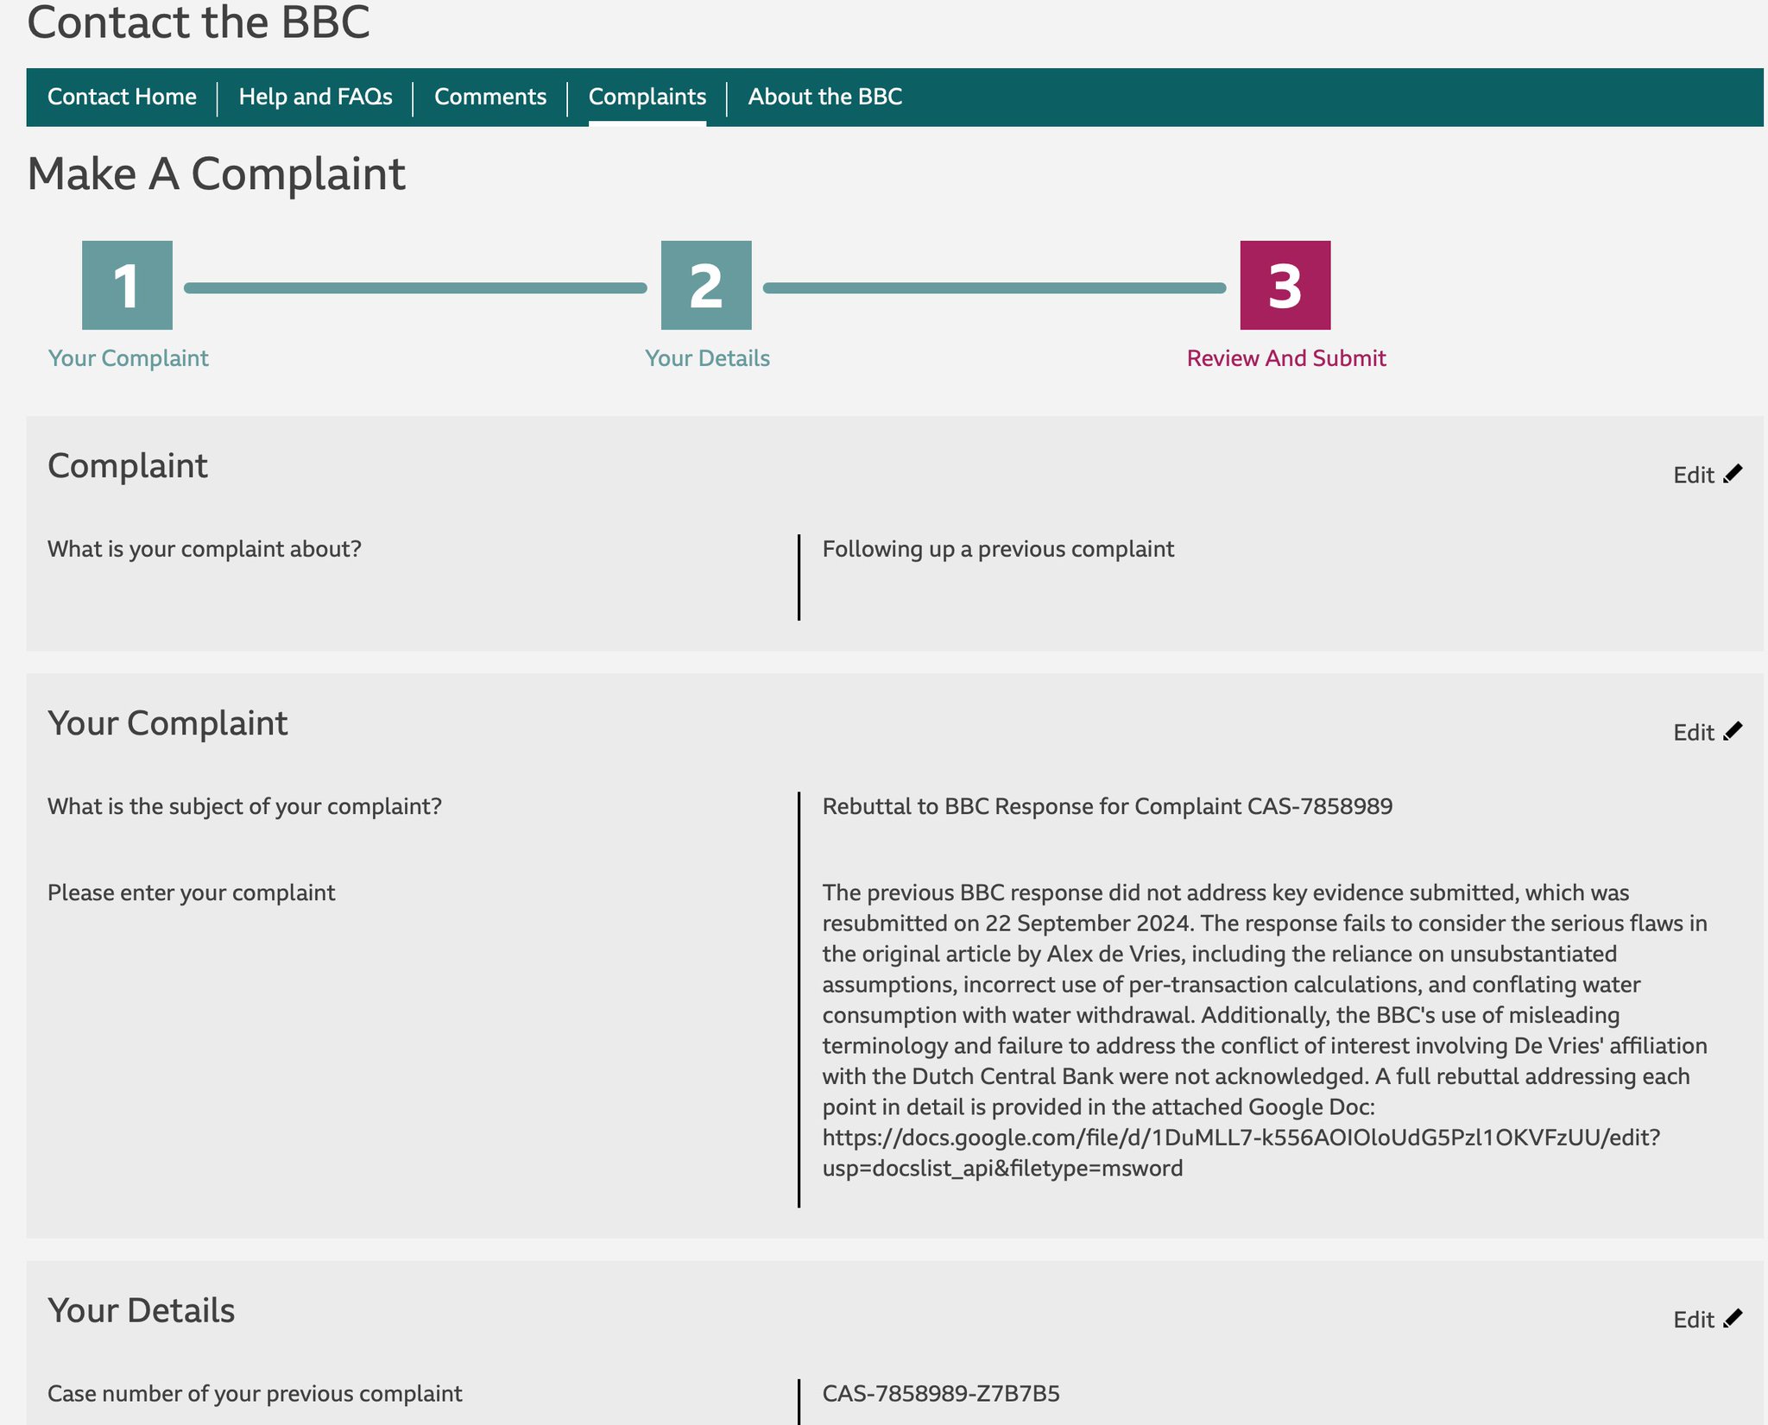Open the Contact Home nav item
The height and width of the screenshot is (1425, 1768).
pyautogui.click(x=122, y=97)
